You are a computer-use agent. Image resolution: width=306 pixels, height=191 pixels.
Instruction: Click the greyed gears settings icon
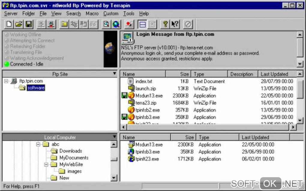(74, 24)
